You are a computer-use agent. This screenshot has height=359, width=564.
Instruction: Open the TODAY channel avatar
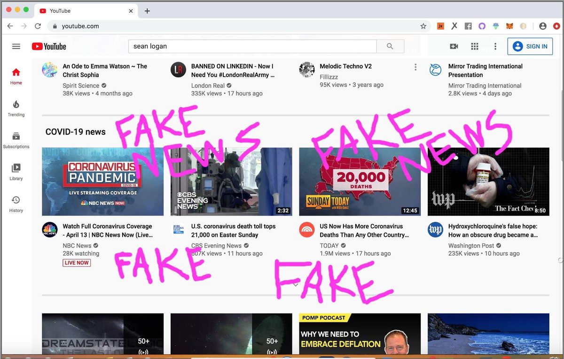pyautogui.click(x=306, y=230)
